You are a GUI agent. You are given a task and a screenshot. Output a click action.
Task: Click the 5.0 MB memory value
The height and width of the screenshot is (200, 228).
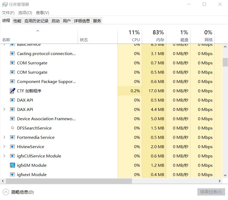coord(157,119)
